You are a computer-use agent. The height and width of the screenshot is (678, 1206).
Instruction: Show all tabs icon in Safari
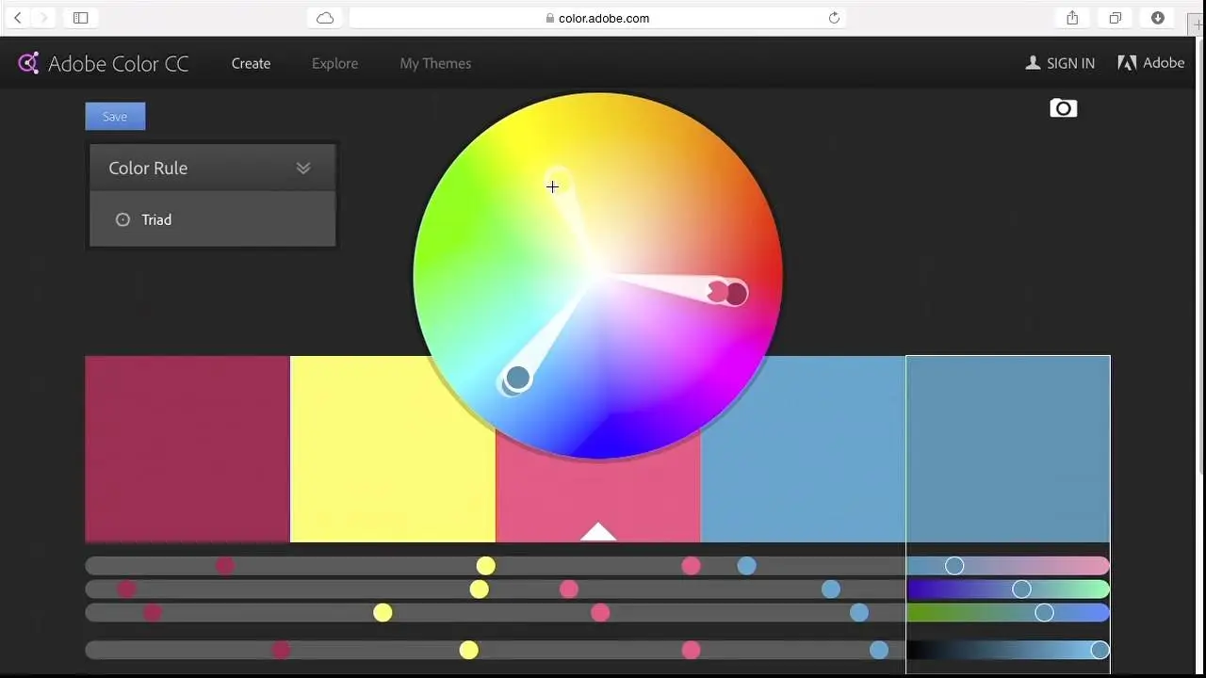[x=1116, y=18]
